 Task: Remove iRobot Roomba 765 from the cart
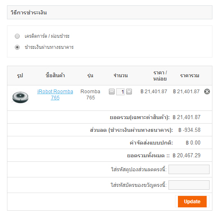pyautogui.click(x=207, y=92)
